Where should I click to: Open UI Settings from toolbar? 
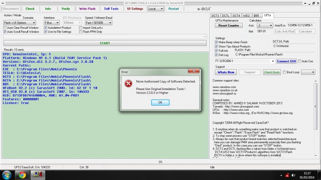[135, 9]
